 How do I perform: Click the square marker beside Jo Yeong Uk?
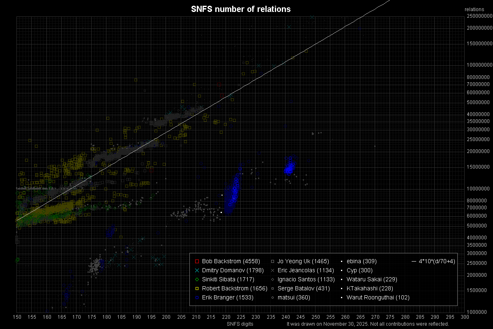tap(272, 261)
